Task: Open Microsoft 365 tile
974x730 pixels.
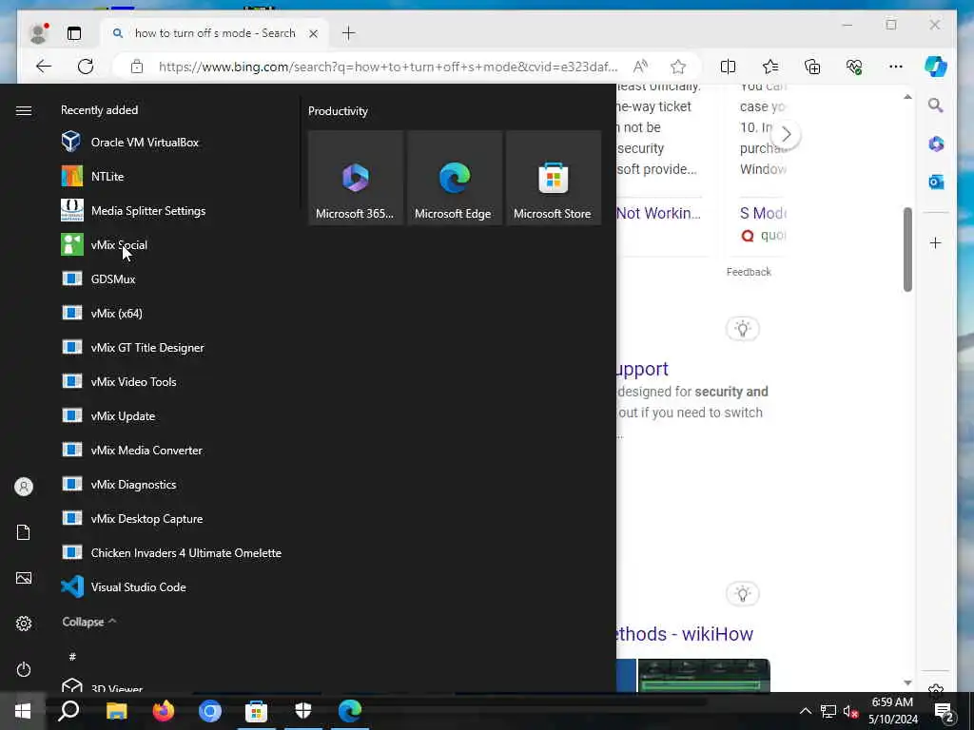Action: click(x=356, y=178)
